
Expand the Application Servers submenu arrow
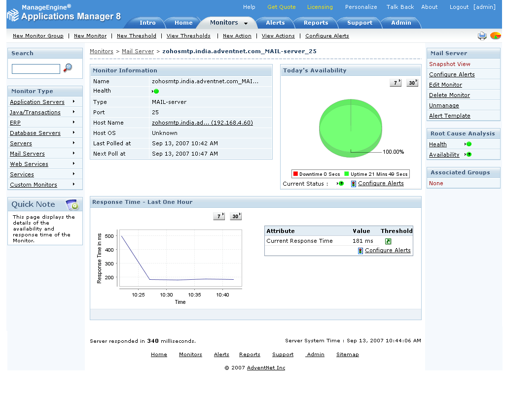point(74,101)
